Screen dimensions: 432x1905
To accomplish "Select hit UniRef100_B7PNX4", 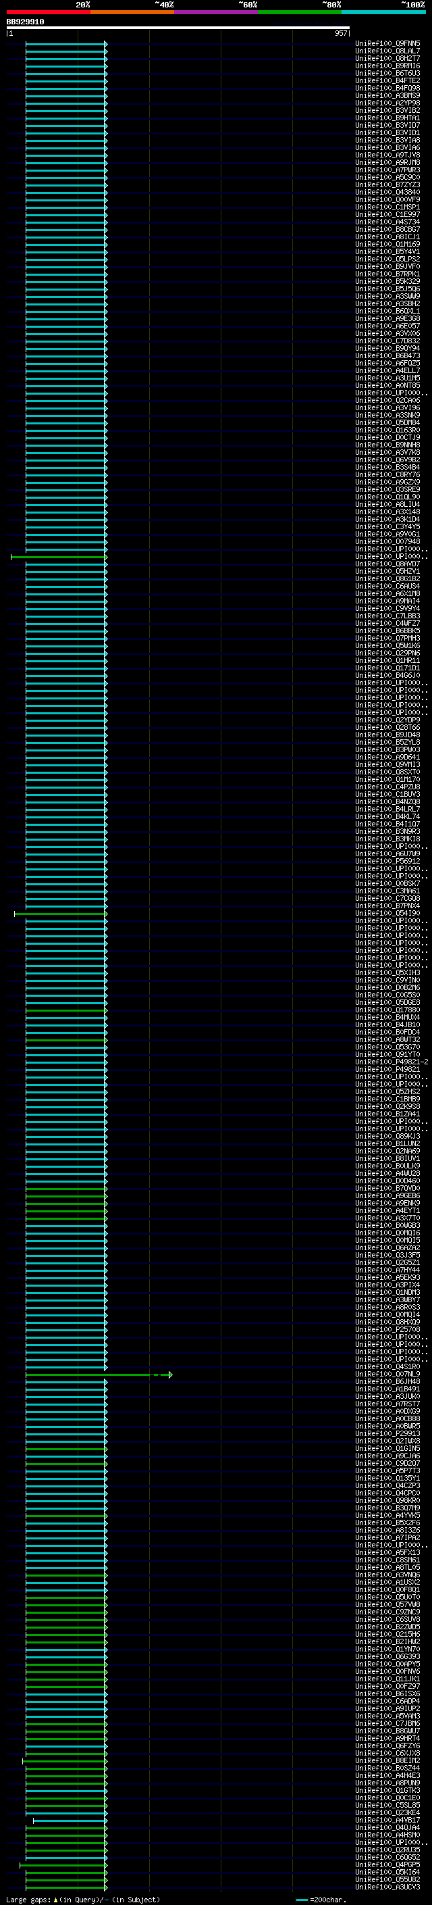I will click(387, 906).
